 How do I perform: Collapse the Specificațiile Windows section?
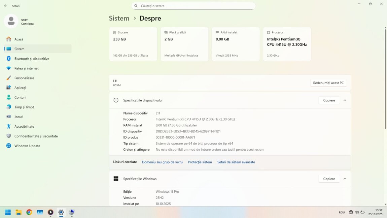[345, 179]
